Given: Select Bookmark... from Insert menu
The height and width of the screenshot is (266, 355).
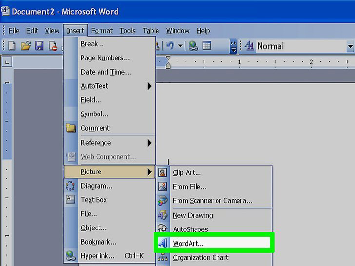Looking at the screenshot, I should (x=110, y=242).
